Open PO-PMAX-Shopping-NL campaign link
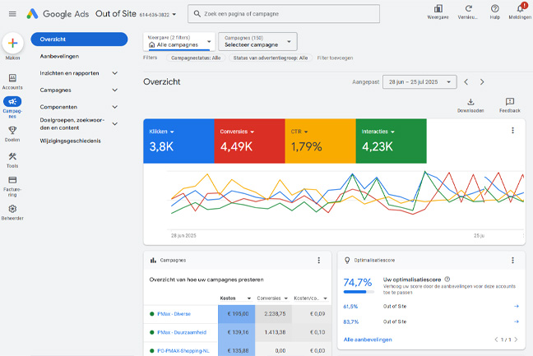The image size is (533, 356). [x=183, y=350]
